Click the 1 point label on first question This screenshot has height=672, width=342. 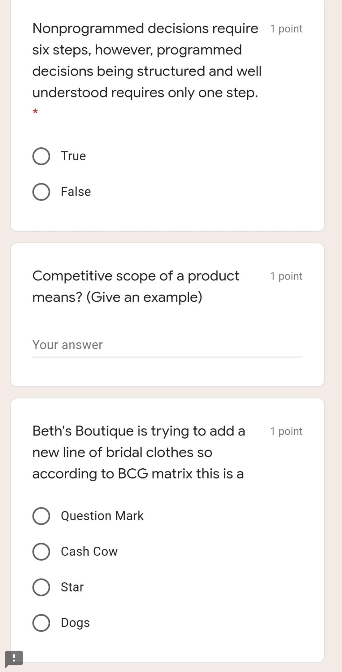click(286, 29)
